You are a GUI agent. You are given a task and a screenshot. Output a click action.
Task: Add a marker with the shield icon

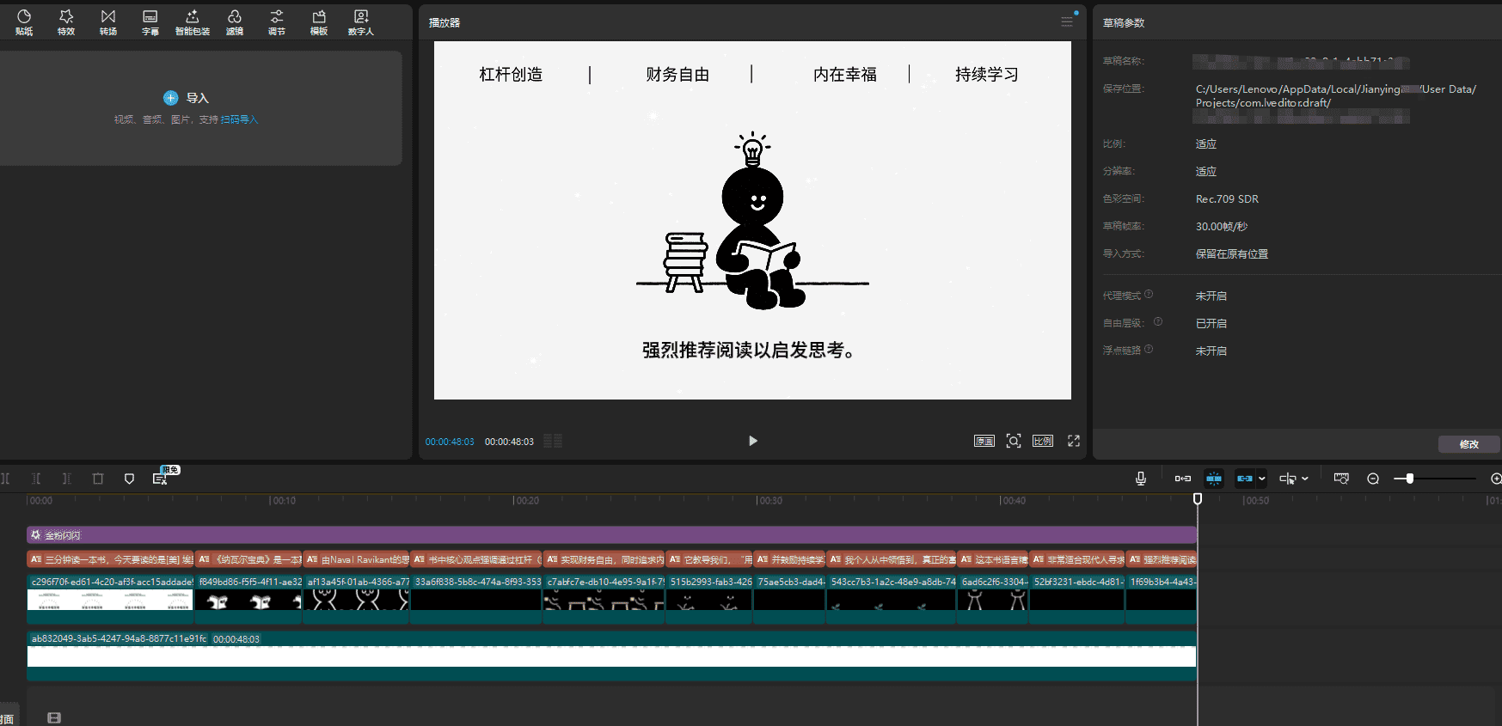[x=129, y=479]
